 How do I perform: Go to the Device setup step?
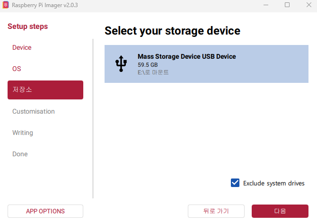pos(22,47)
